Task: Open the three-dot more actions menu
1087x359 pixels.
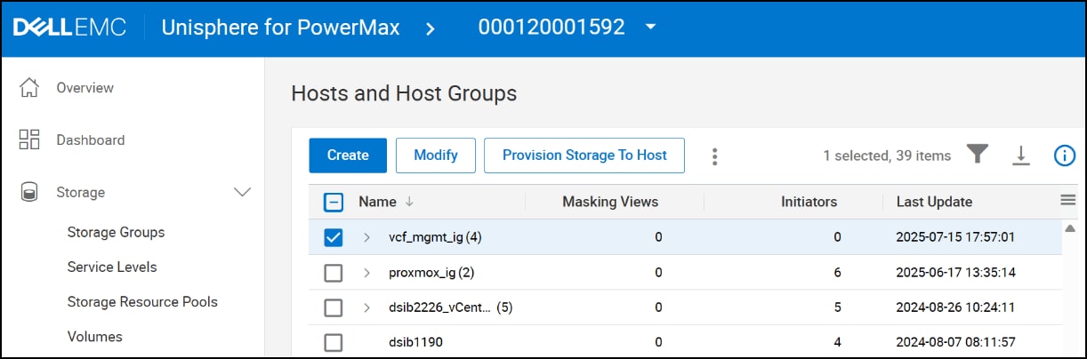Action: pos(714,156)
